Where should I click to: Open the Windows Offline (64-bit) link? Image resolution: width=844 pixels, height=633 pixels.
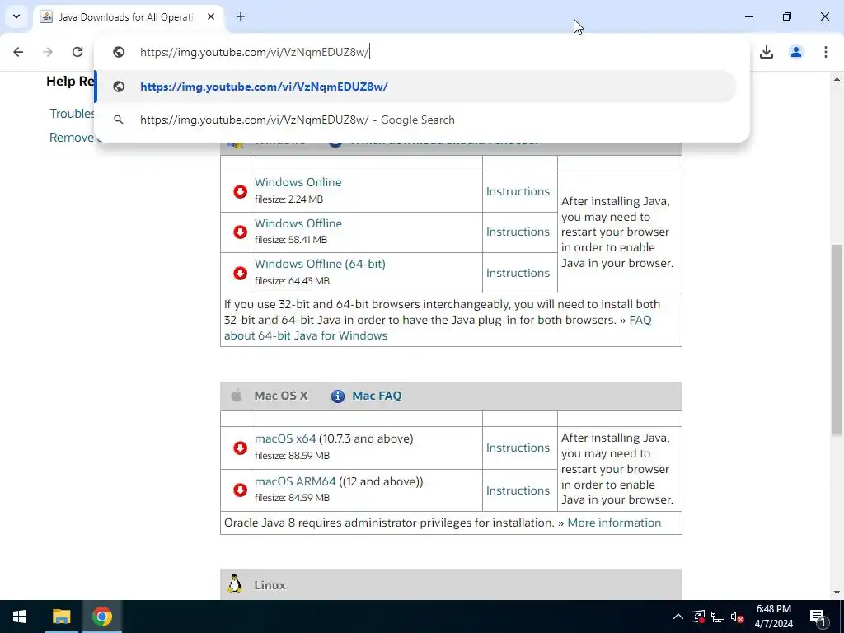pyautogui.click(x=320, y=264)
